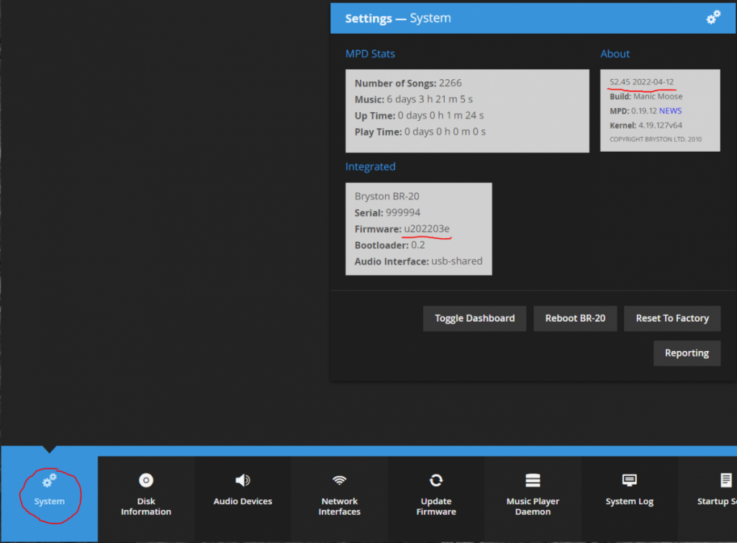Click the MPD Stats heading
This screenshot has height=543, width=737.
[x=370, y=53]
